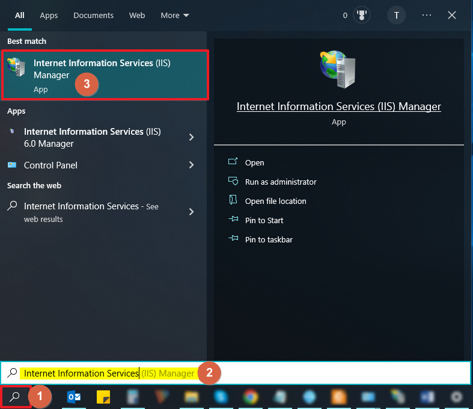This screenshot has width=473, height=409.
Task: Switch to the All tab
Action: (x=20, y=16)
